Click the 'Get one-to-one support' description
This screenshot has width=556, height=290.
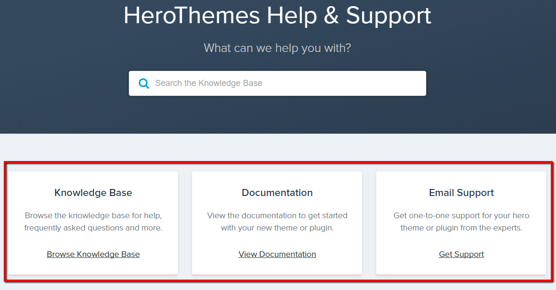[x=461, y=222]
